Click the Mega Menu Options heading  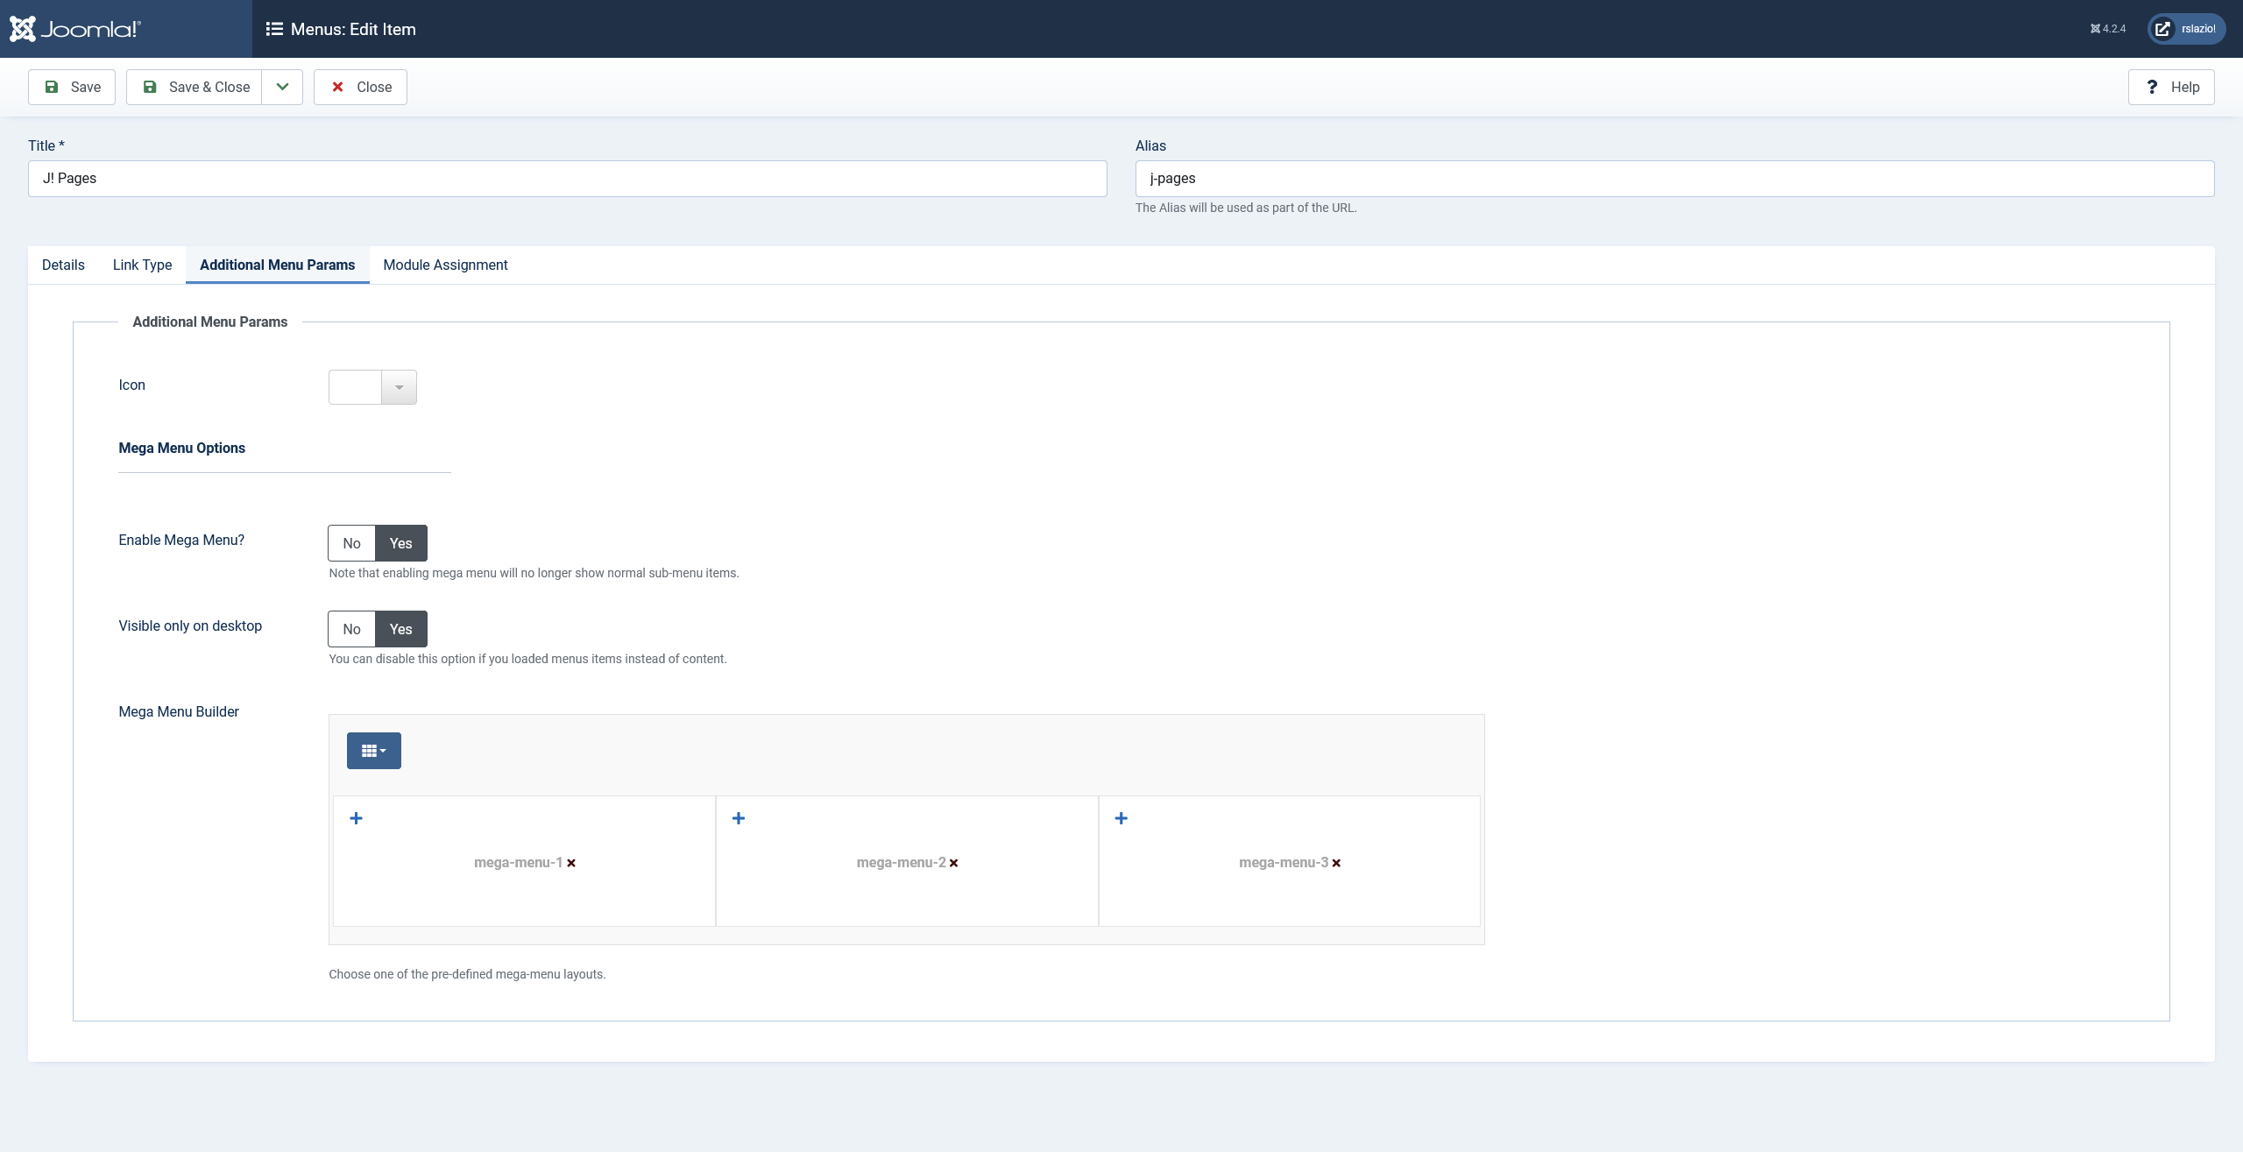(182, 448)
